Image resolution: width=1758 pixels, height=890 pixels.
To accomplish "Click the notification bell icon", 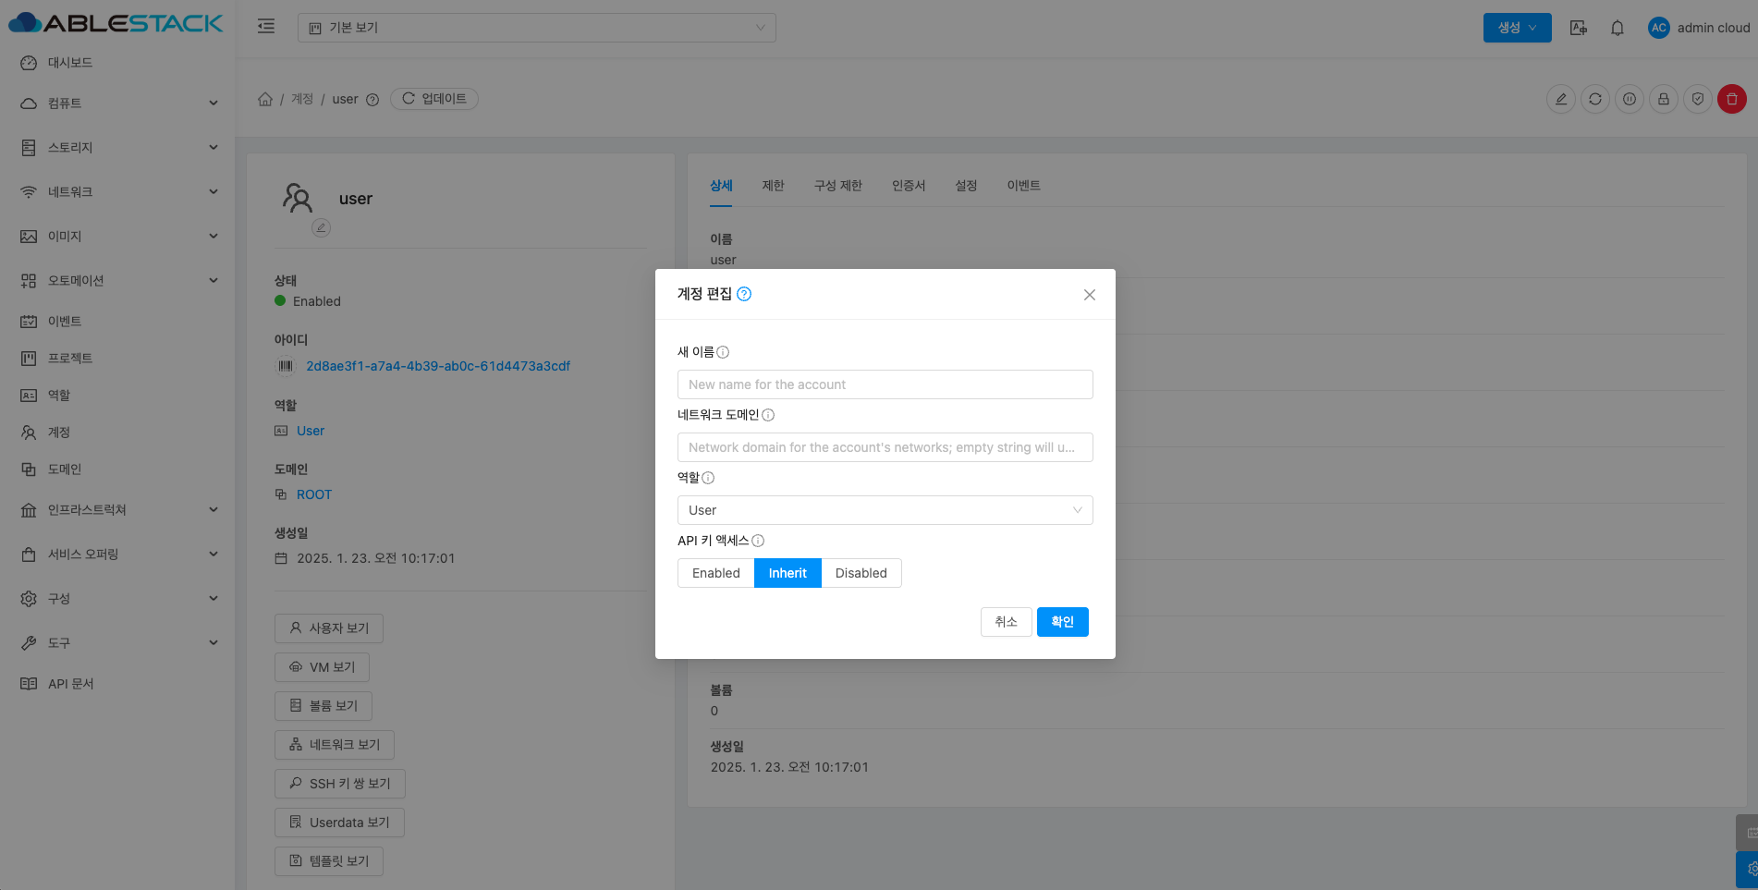I will point(1617,28).
